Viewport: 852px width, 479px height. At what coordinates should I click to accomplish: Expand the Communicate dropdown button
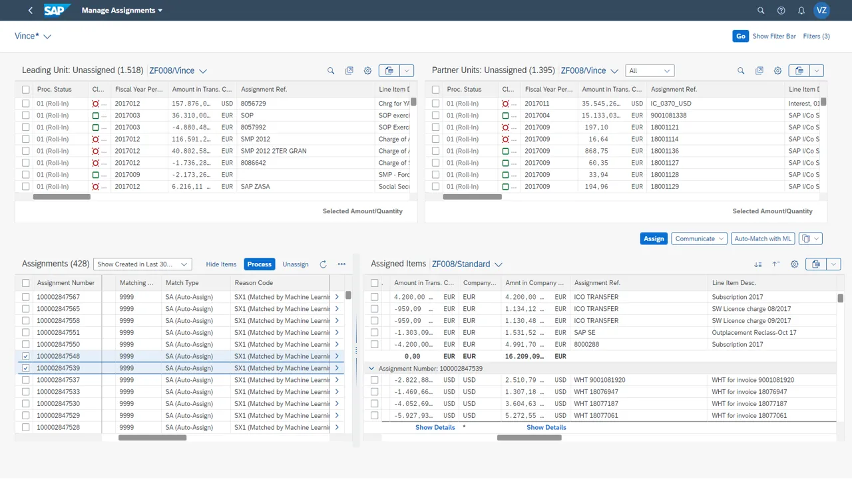click(700, 239)
